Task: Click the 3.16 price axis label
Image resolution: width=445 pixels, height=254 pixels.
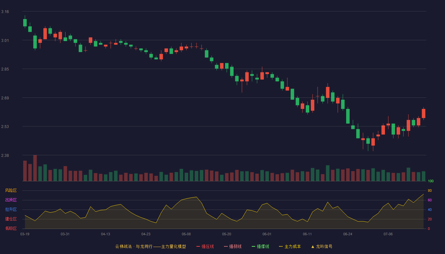Action: (x=5, y=12)
